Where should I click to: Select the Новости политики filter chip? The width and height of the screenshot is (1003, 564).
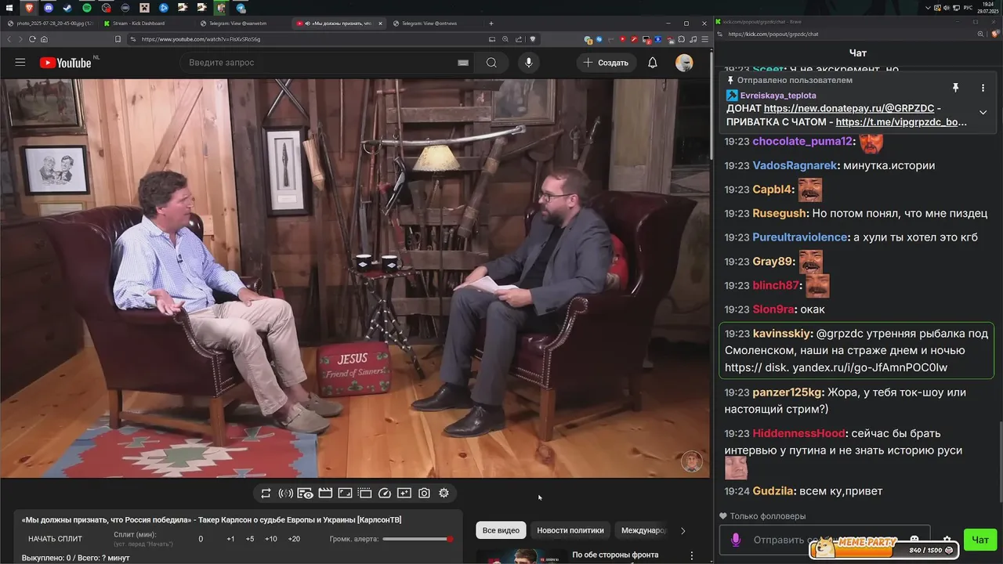[x=570, y=530]
